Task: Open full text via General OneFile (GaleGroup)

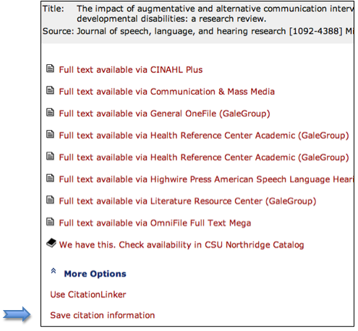Action: coord(164,113)
